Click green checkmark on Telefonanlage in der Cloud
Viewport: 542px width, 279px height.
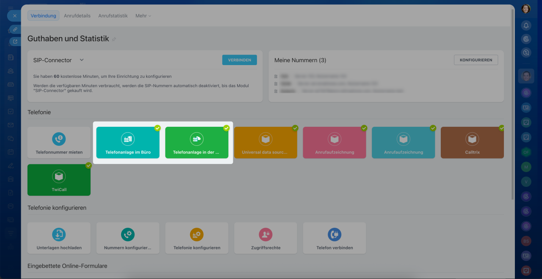[x=227, y=128]
